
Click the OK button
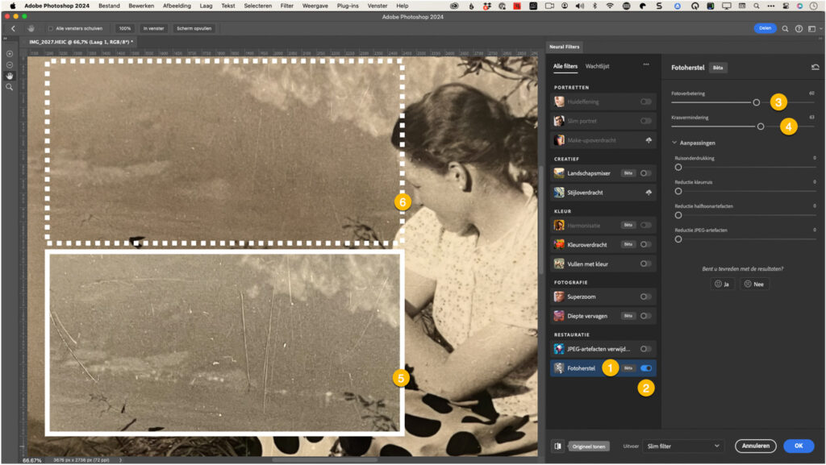pyautogui.click(x=799, y=446)
